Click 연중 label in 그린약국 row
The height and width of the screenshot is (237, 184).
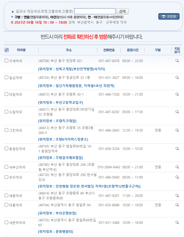tap(158, 130)
